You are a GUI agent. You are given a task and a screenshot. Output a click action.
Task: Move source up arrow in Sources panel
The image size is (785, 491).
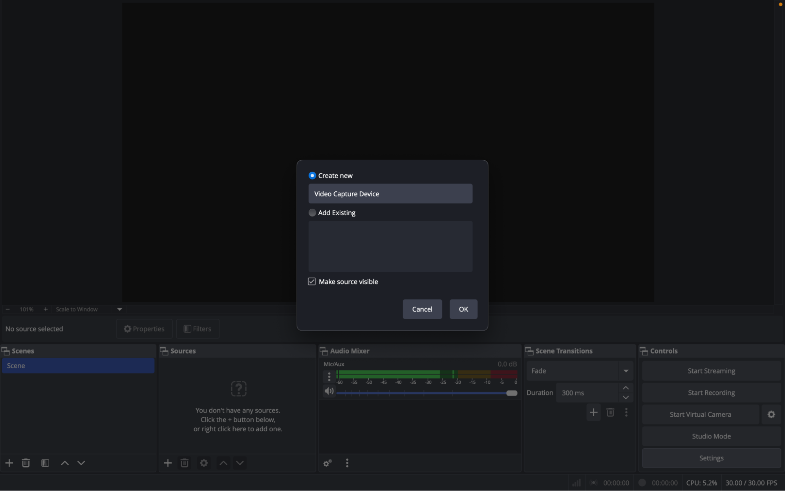pos(223,463)
